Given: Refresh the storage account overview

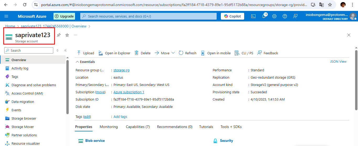Looking at the screenshot, I should click(x=188, y=53).
